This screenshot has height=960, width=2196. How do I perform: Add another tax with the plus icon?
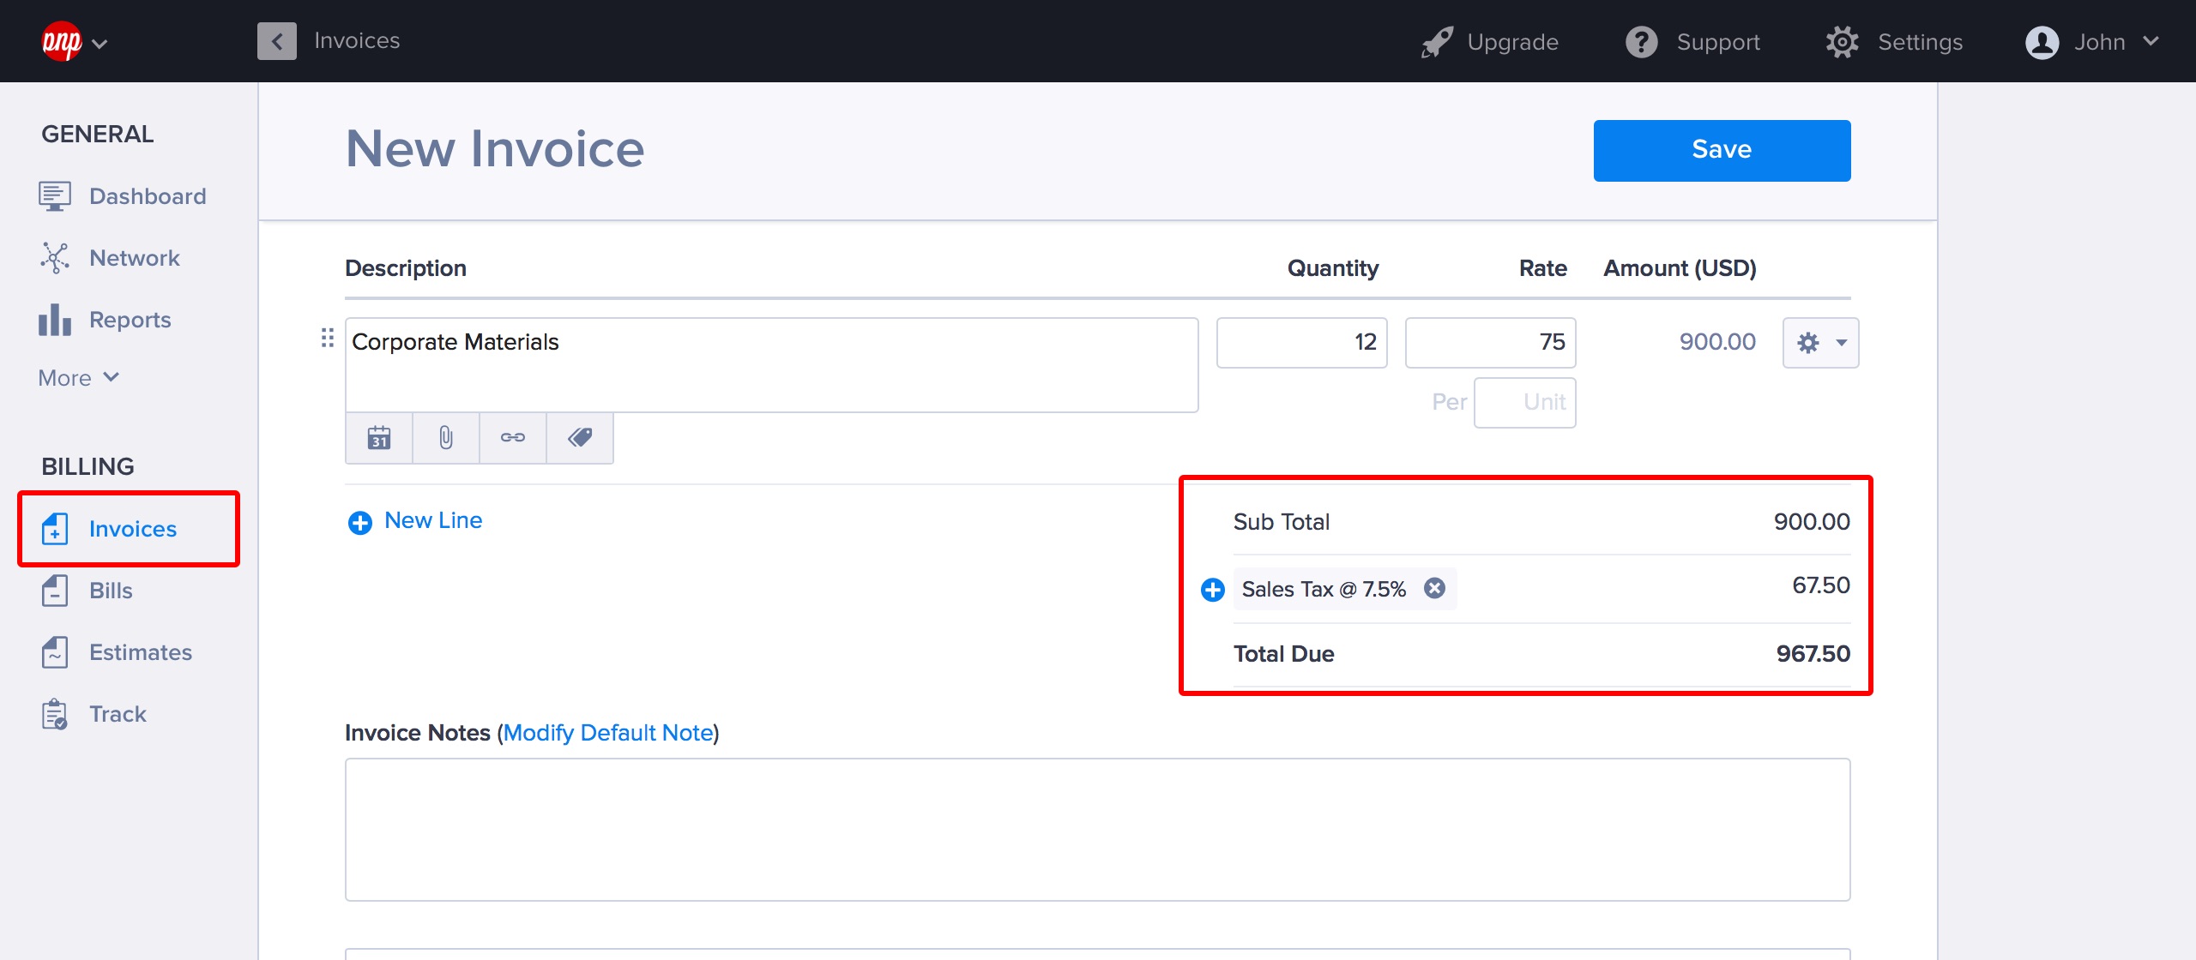tap(1212, 590)
